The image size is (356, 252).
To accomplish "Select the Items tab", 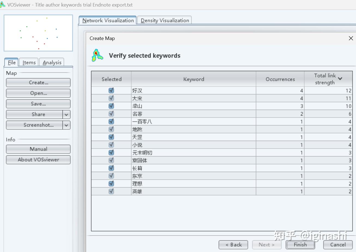I will 29,62.
